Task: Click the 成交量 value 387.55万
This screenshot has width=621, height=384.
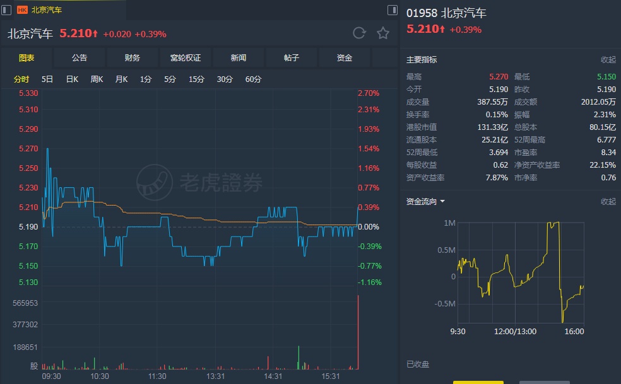Action: [492, 102]
